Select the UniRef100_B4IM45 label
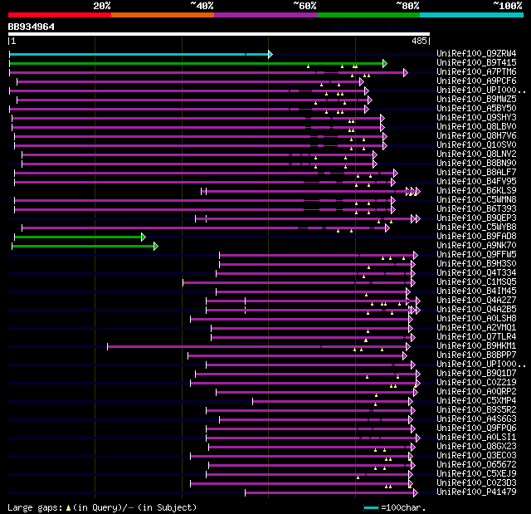This screenshot has height=514, width=531. click(476, 291)
